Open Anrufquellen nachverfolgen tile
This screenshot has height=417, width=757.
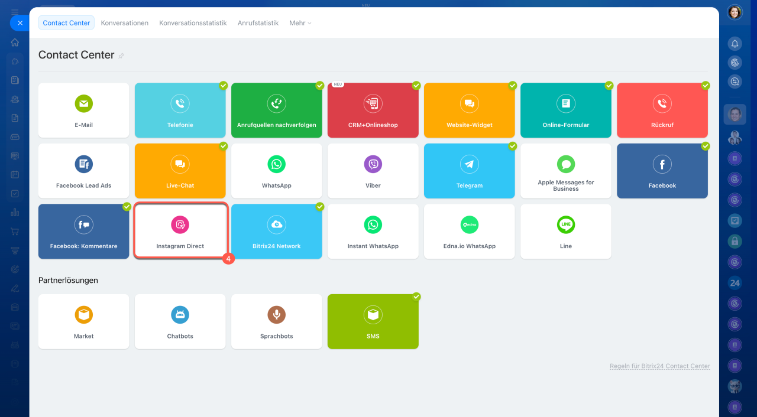(276, 110)
